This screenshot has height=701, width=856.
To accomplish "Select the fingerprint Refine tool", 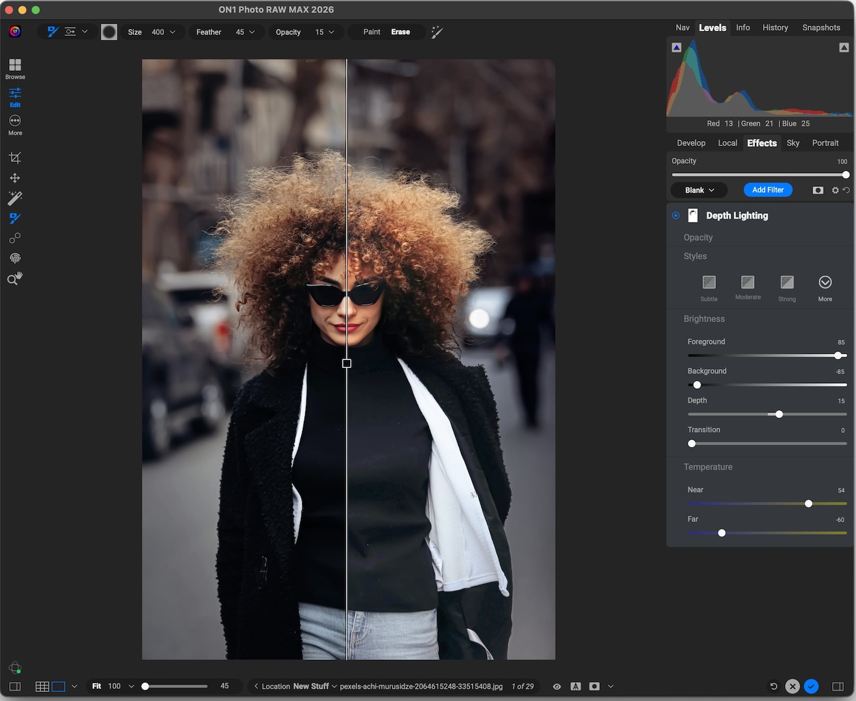I will pos(15,258).
